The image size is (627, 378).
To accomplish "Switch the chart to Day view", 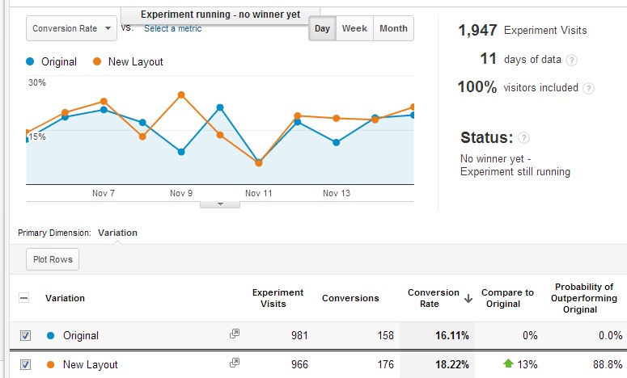I will click(x=322, y=28).
